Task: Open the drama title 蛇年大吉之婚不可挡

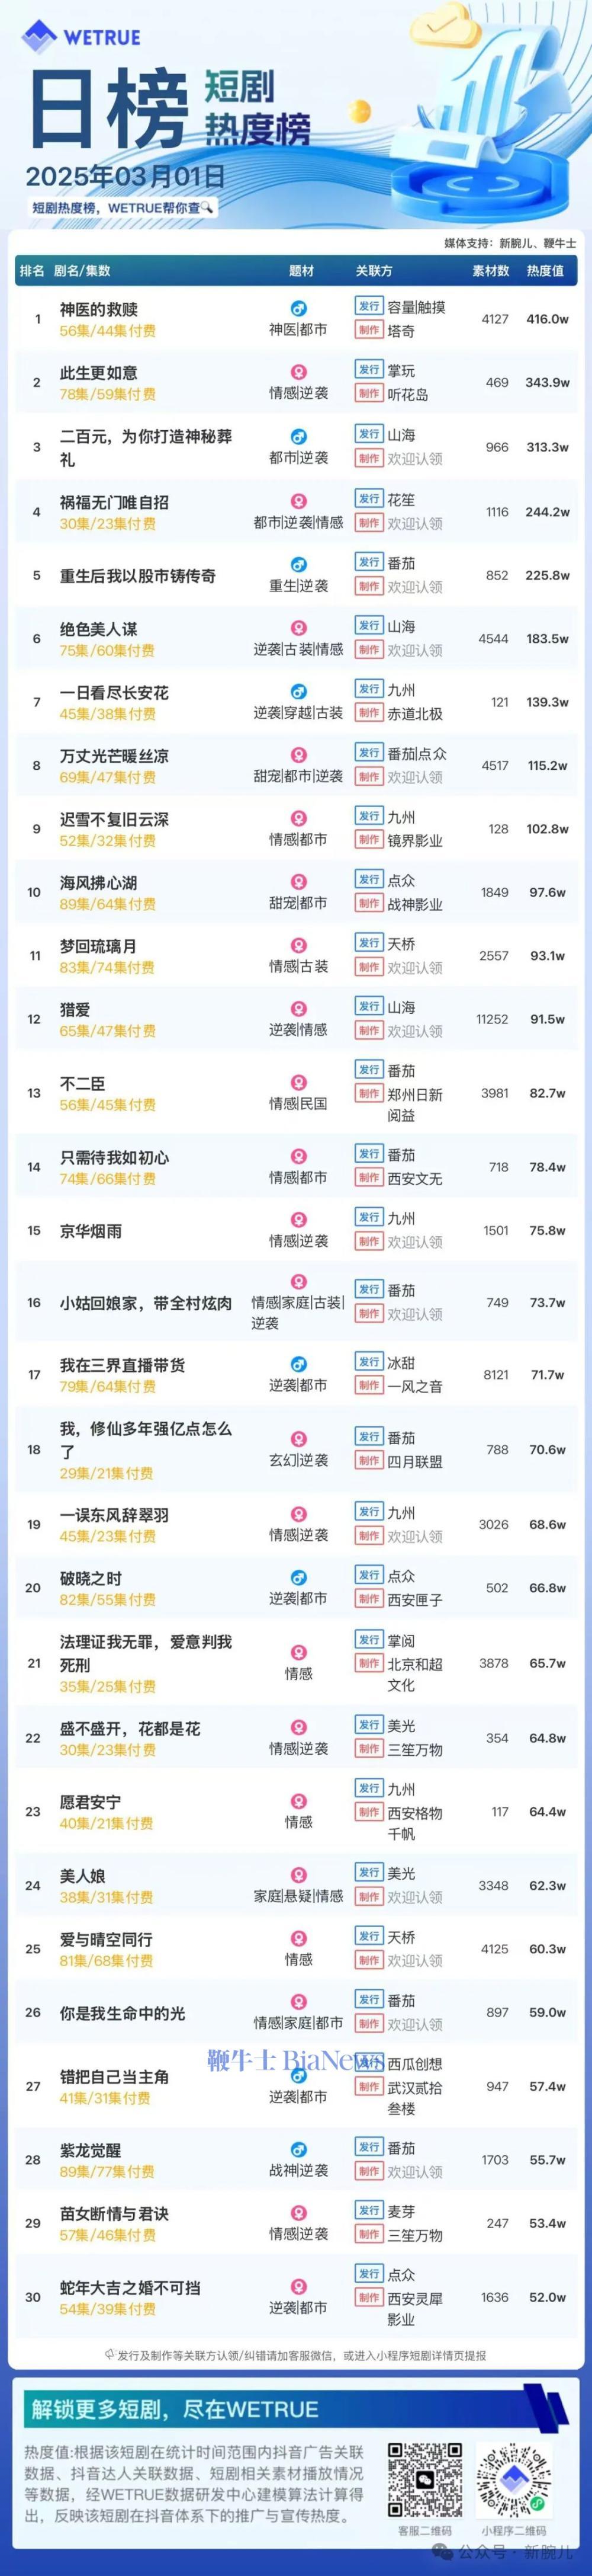Action: coord(130,2287)
